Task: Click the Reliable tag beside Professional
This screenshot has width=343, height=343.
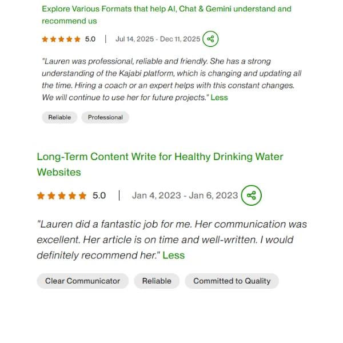Action: coord(59,117)
